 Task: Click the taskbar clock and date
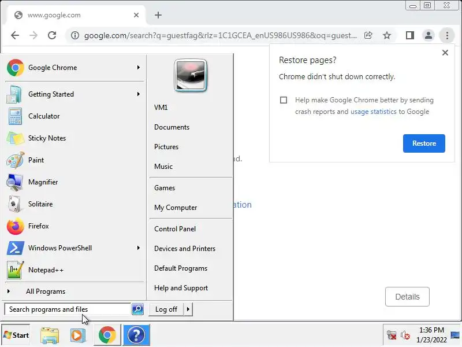431,335
